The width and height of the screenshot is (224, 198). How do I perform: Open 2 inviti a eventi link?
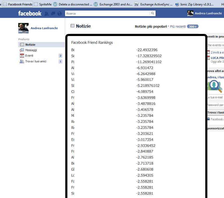click(x=217, y=52)
